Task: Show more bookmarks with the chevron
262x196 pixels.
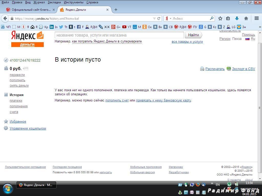Action: coord(260,27)
